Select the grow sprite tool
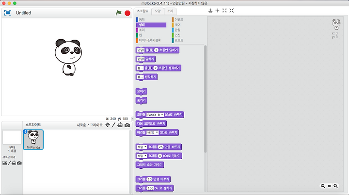This screenshot has width=349, height=195. [x=224, y=11]
